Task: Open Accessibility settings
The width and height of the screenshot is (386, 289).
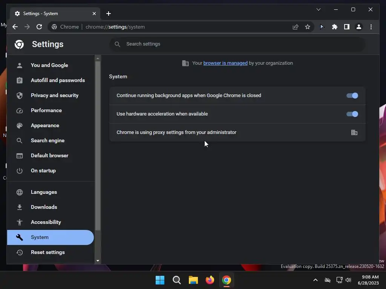Action: 51,222
